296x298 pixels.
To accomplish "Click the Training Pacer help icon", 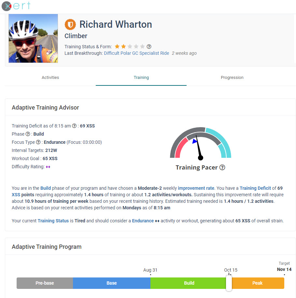I will point(222,168).
